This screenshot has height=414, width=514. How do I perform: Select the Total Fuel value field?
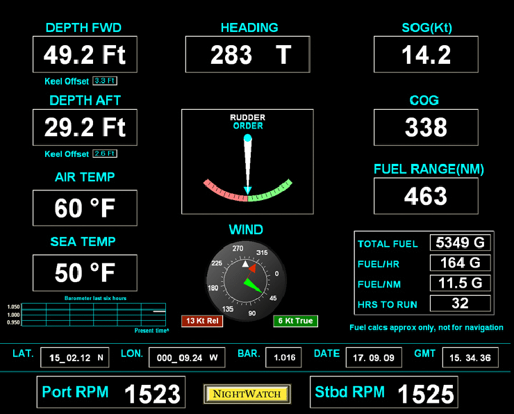pyautogui.click(x=460, y=243)
